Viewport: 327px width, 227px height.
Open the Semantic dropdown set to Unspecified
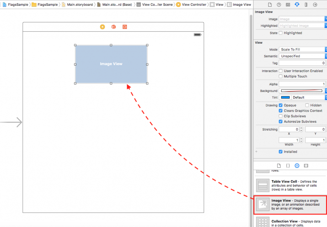[x=302, y=56]
